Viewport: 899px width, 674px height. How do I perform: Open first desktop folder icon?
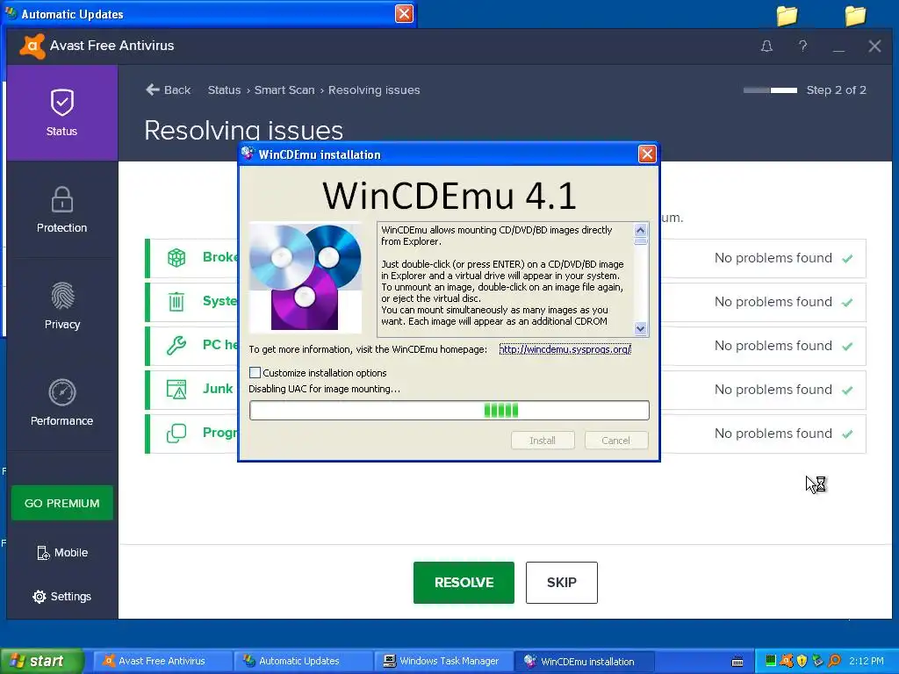click(x=787, y=16)
